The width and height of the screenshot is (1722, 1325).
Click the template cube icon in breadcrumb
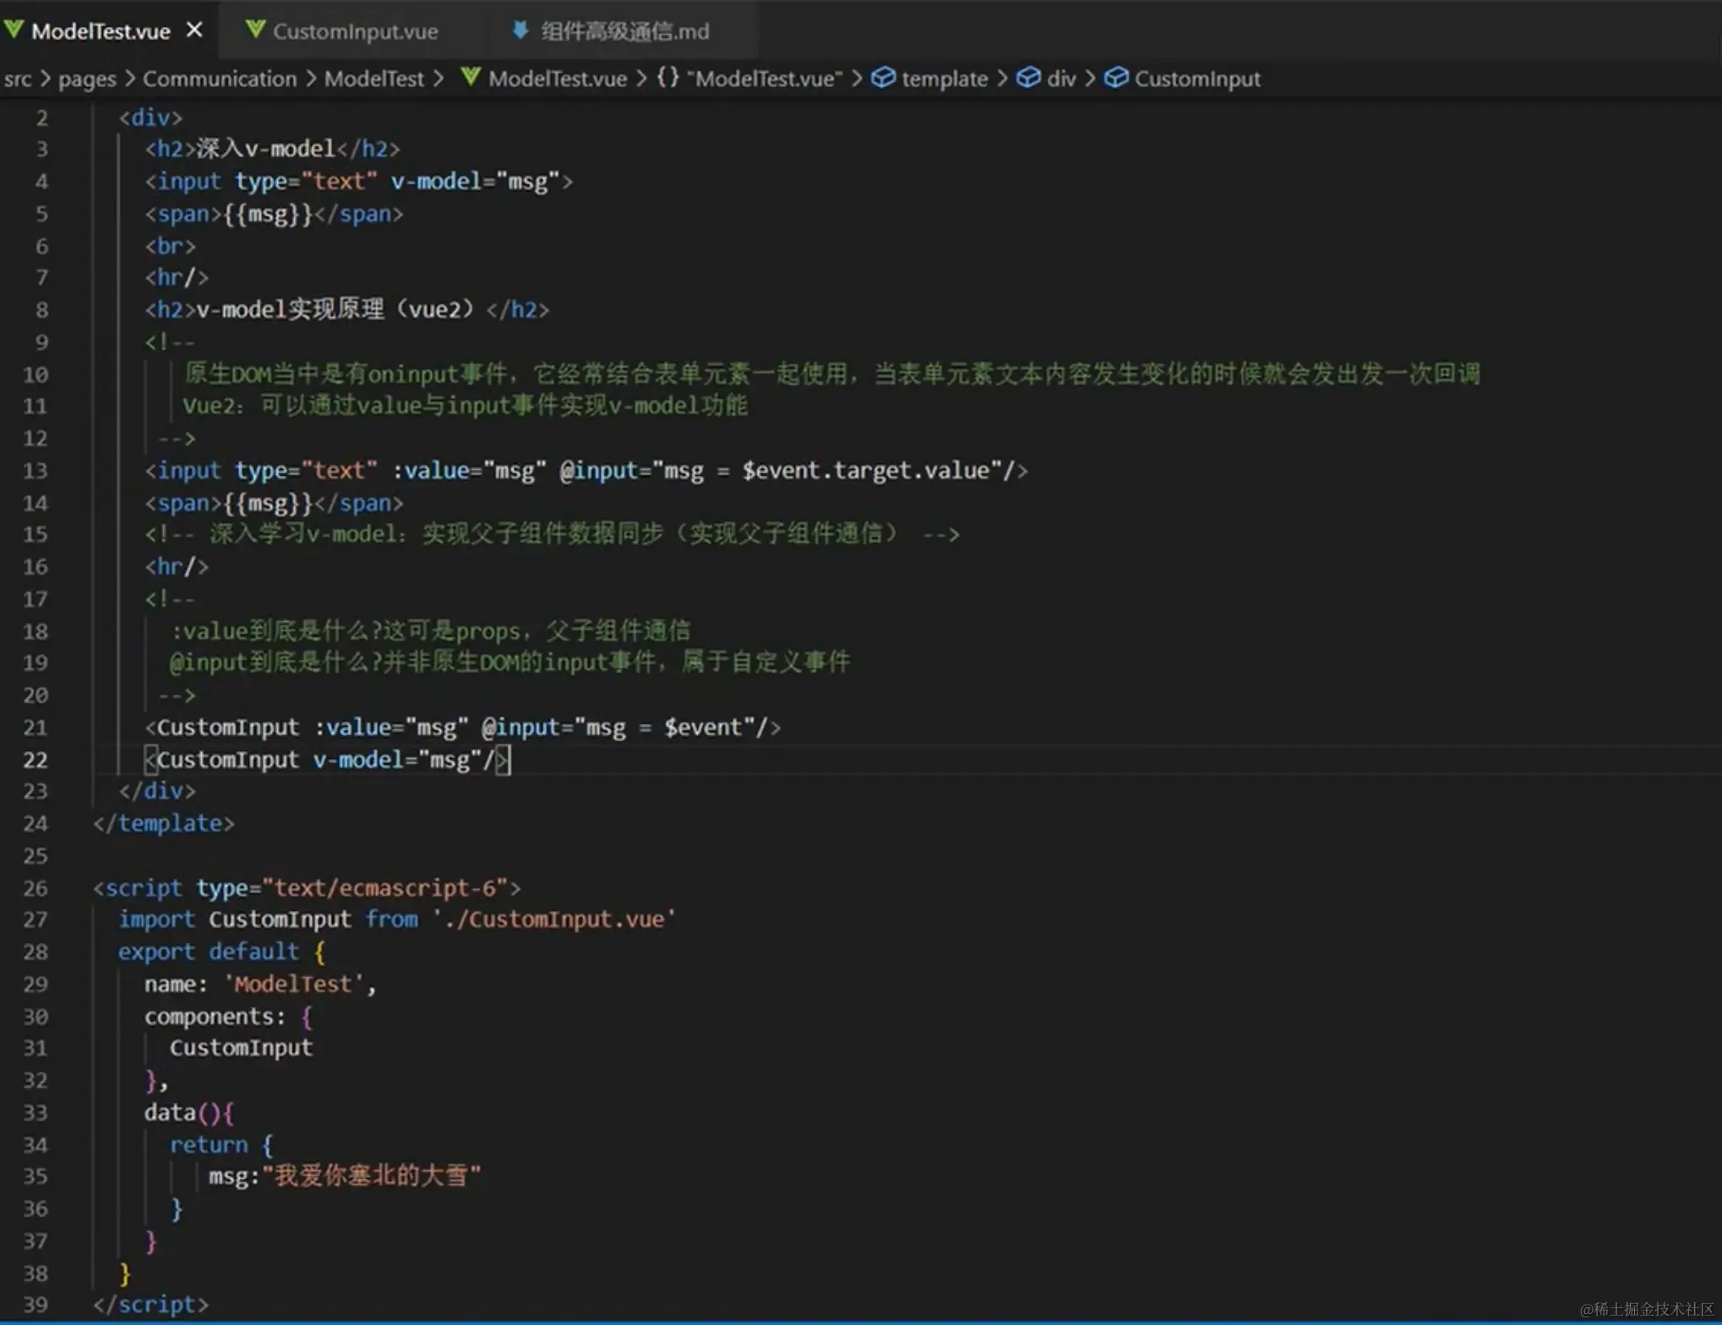pos(883,78)
